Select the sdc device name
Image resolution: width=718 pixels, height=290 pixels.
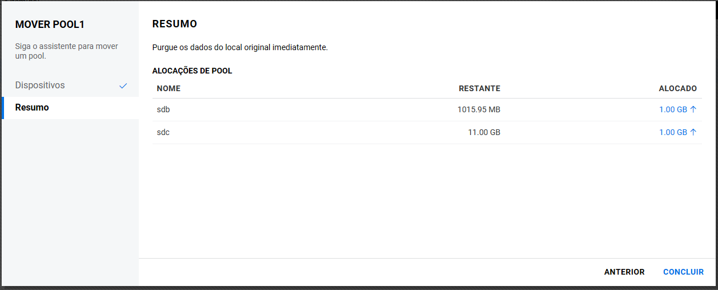point(163,132)
